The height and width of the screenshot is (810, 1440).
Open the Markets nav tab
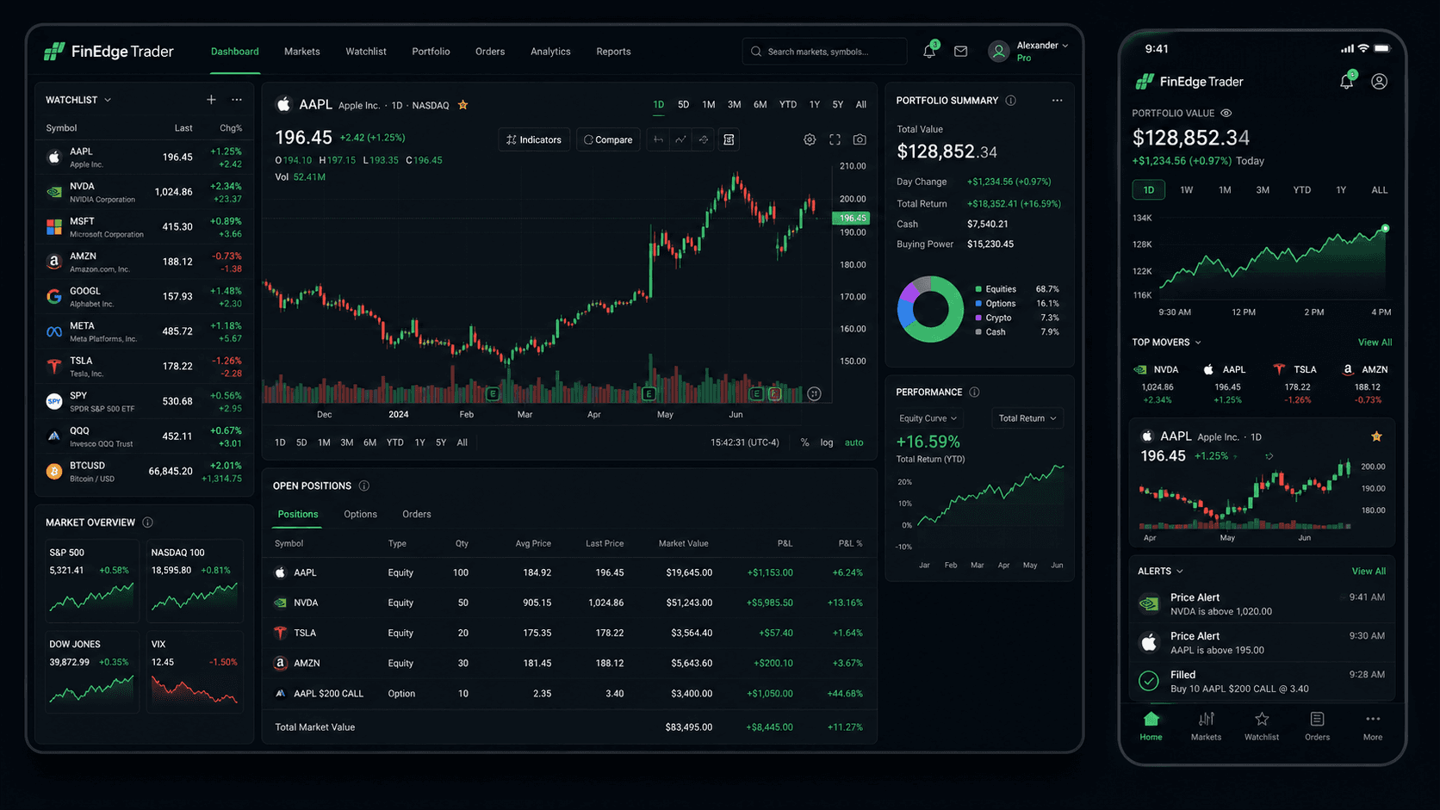(x=302, y=52)
